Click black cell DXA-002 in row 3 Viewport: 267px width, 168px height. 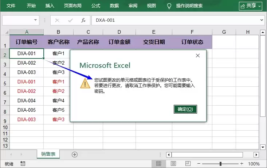[27, 63]
